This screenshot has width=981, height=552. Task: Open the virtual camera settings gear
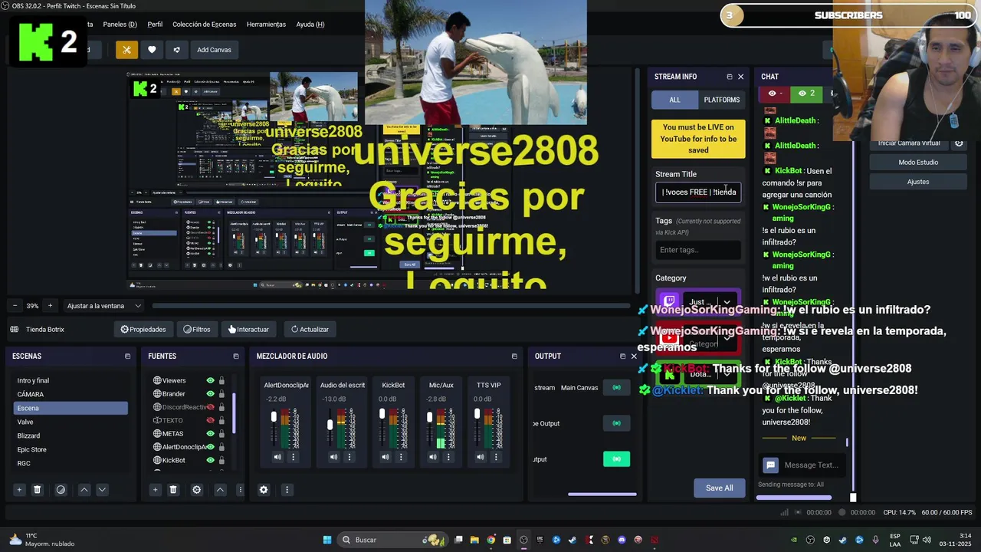(x=959, y=143)
